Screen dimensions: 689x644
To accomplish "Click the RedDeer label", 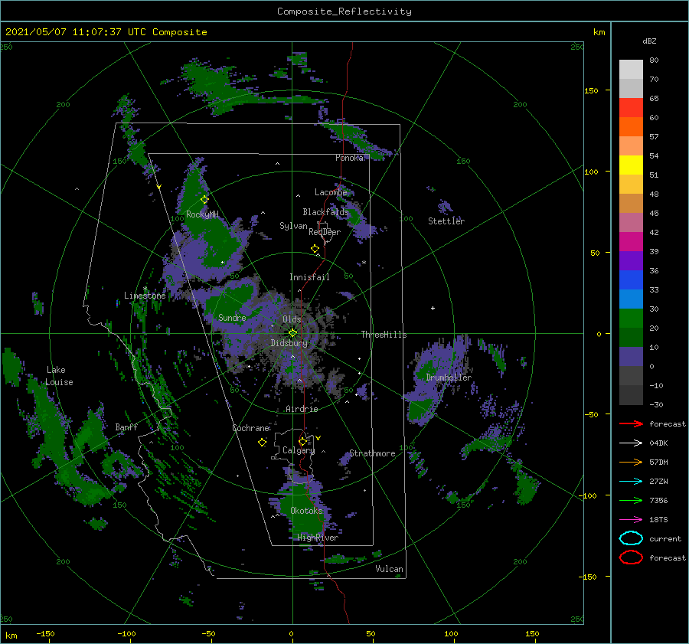I will click(325, 232).
